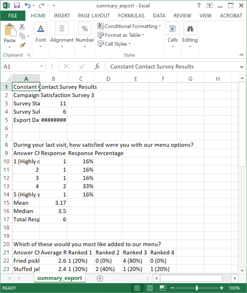Open the Copy options dropdown arrow
This screenshot has height=293, width=247.
28,36
